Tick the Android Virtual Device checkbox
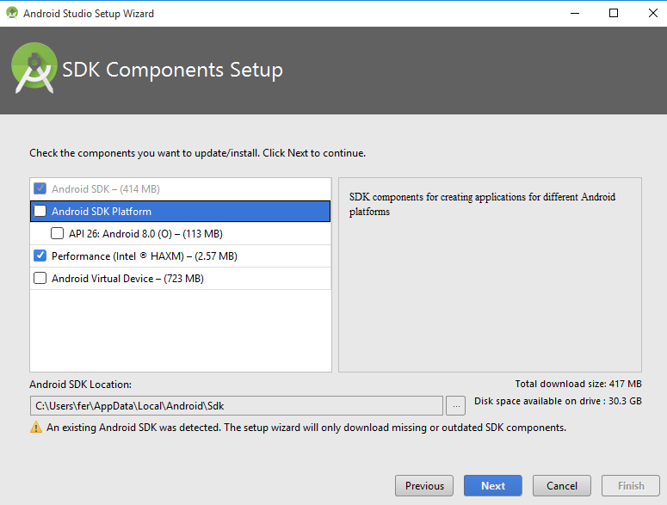The width and height of the screenshot is (667, 505). (40, 278)
